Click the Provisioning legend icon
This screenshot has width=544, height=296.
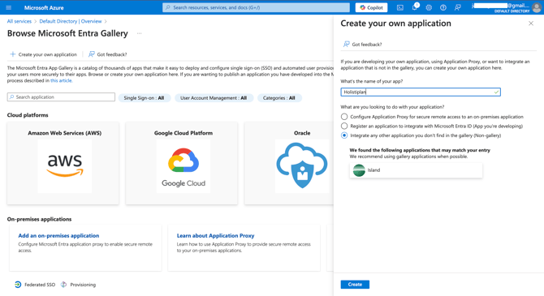point(63,285)
